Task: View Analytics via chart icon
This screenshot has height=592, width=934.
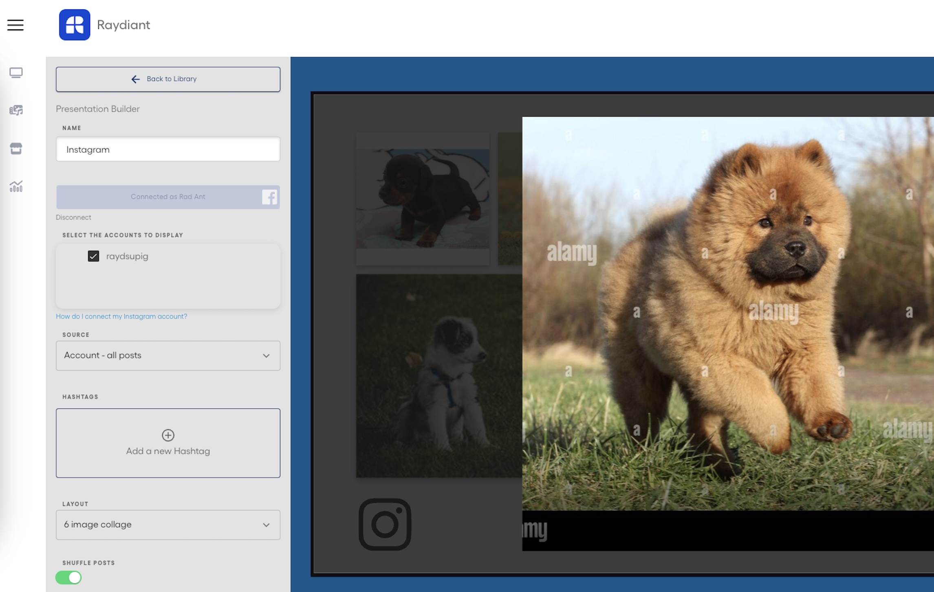Action: pyautogui.click(x=16, y=187)
